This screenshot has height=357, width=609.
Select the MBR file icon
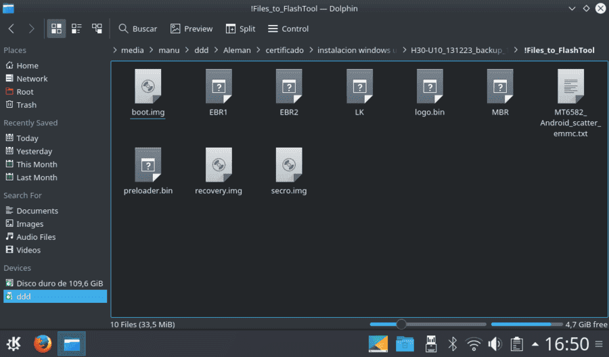(x=500, y=86)
